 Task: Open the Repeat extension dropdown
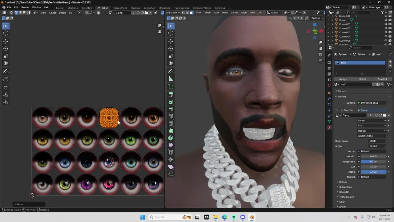click(372, 131)
